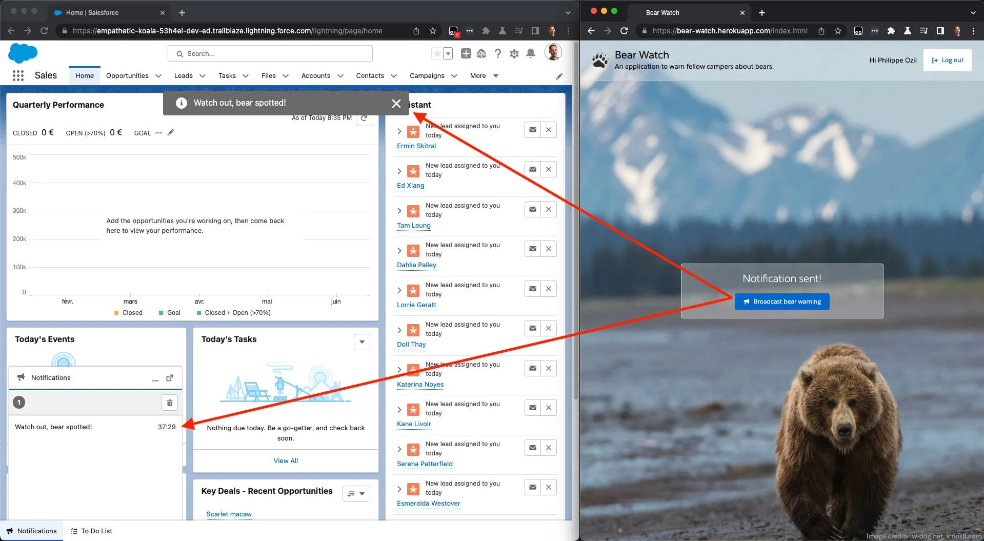Open Chrome extensions puzzle icon in Bear Watch window
The width and height of the screenshot is (984, 541).
[891, 31]
